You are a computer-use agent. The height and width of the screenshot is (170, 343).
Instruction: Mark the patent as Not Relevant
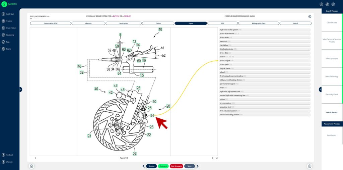tap(176, 166)
